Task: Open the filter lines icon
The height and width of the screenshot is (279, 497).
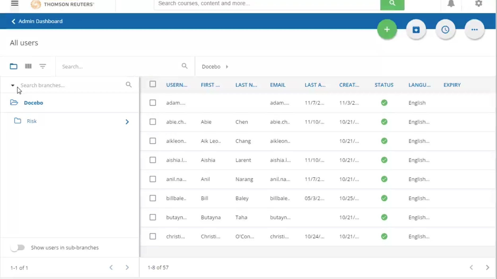Action: (42, 66)
